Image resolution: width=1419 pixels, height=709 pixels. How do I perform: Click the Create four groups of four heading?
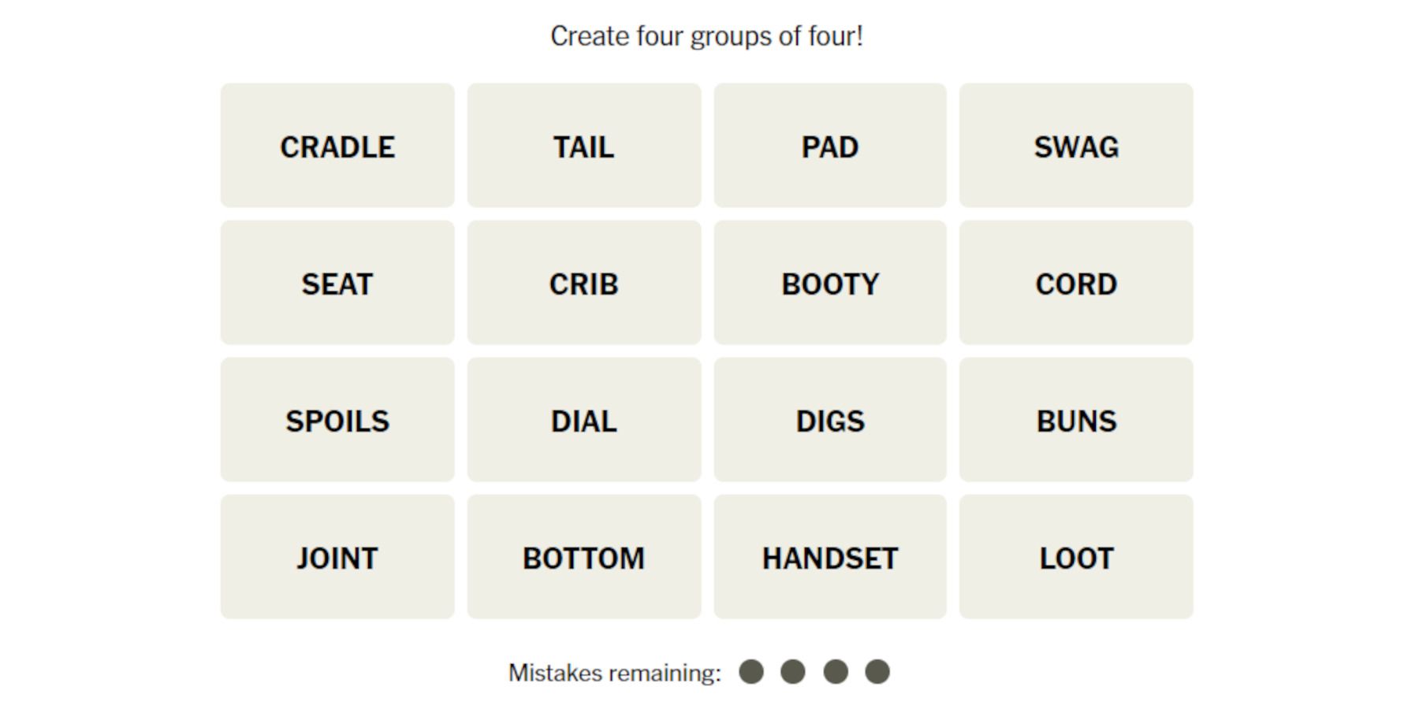[709, 35]
